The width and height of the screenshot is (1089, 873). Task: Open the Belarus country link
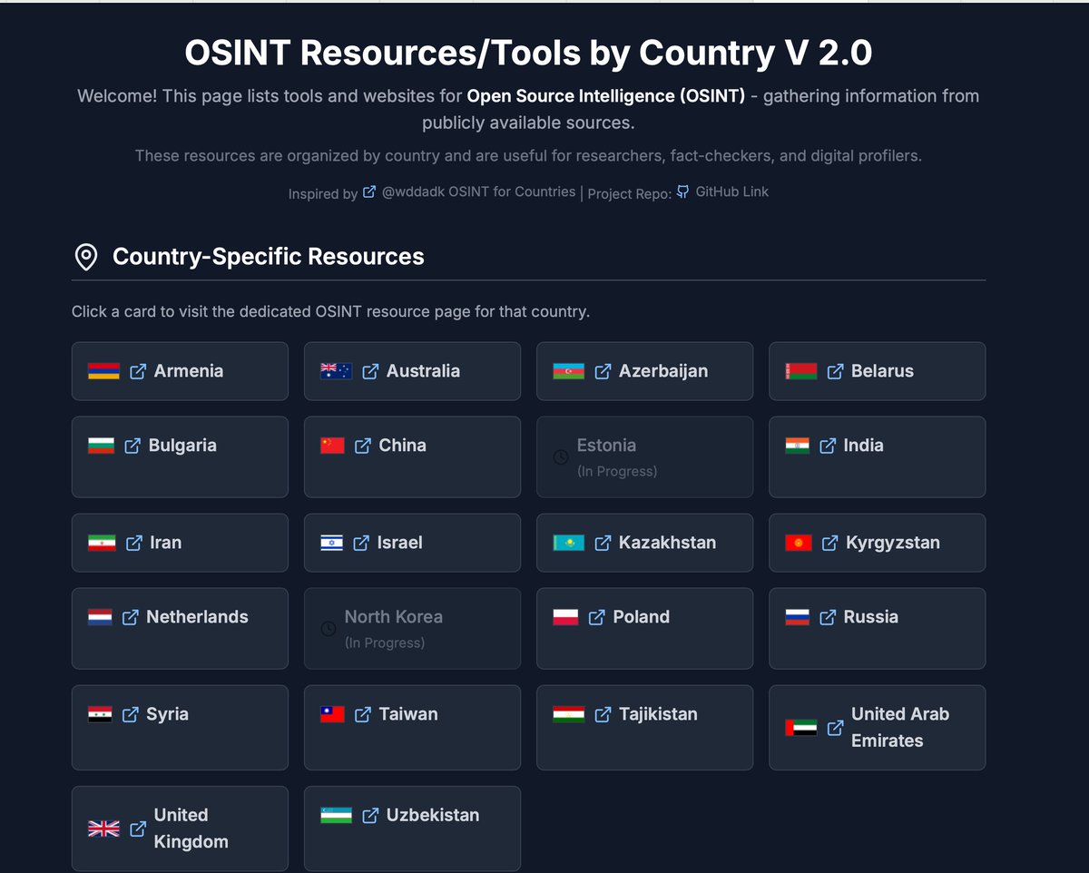pyautogui.click(x=878, y=371)
